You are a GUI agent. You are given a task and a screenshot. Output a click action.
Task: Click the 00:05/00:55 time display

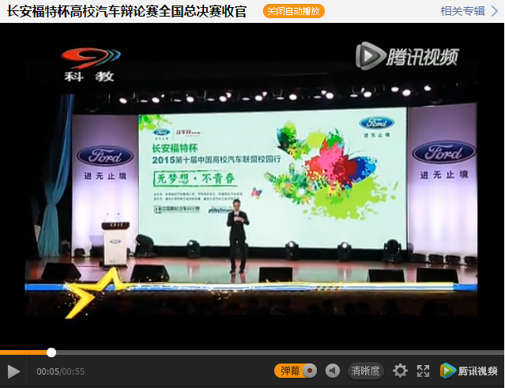coord(60,371)
